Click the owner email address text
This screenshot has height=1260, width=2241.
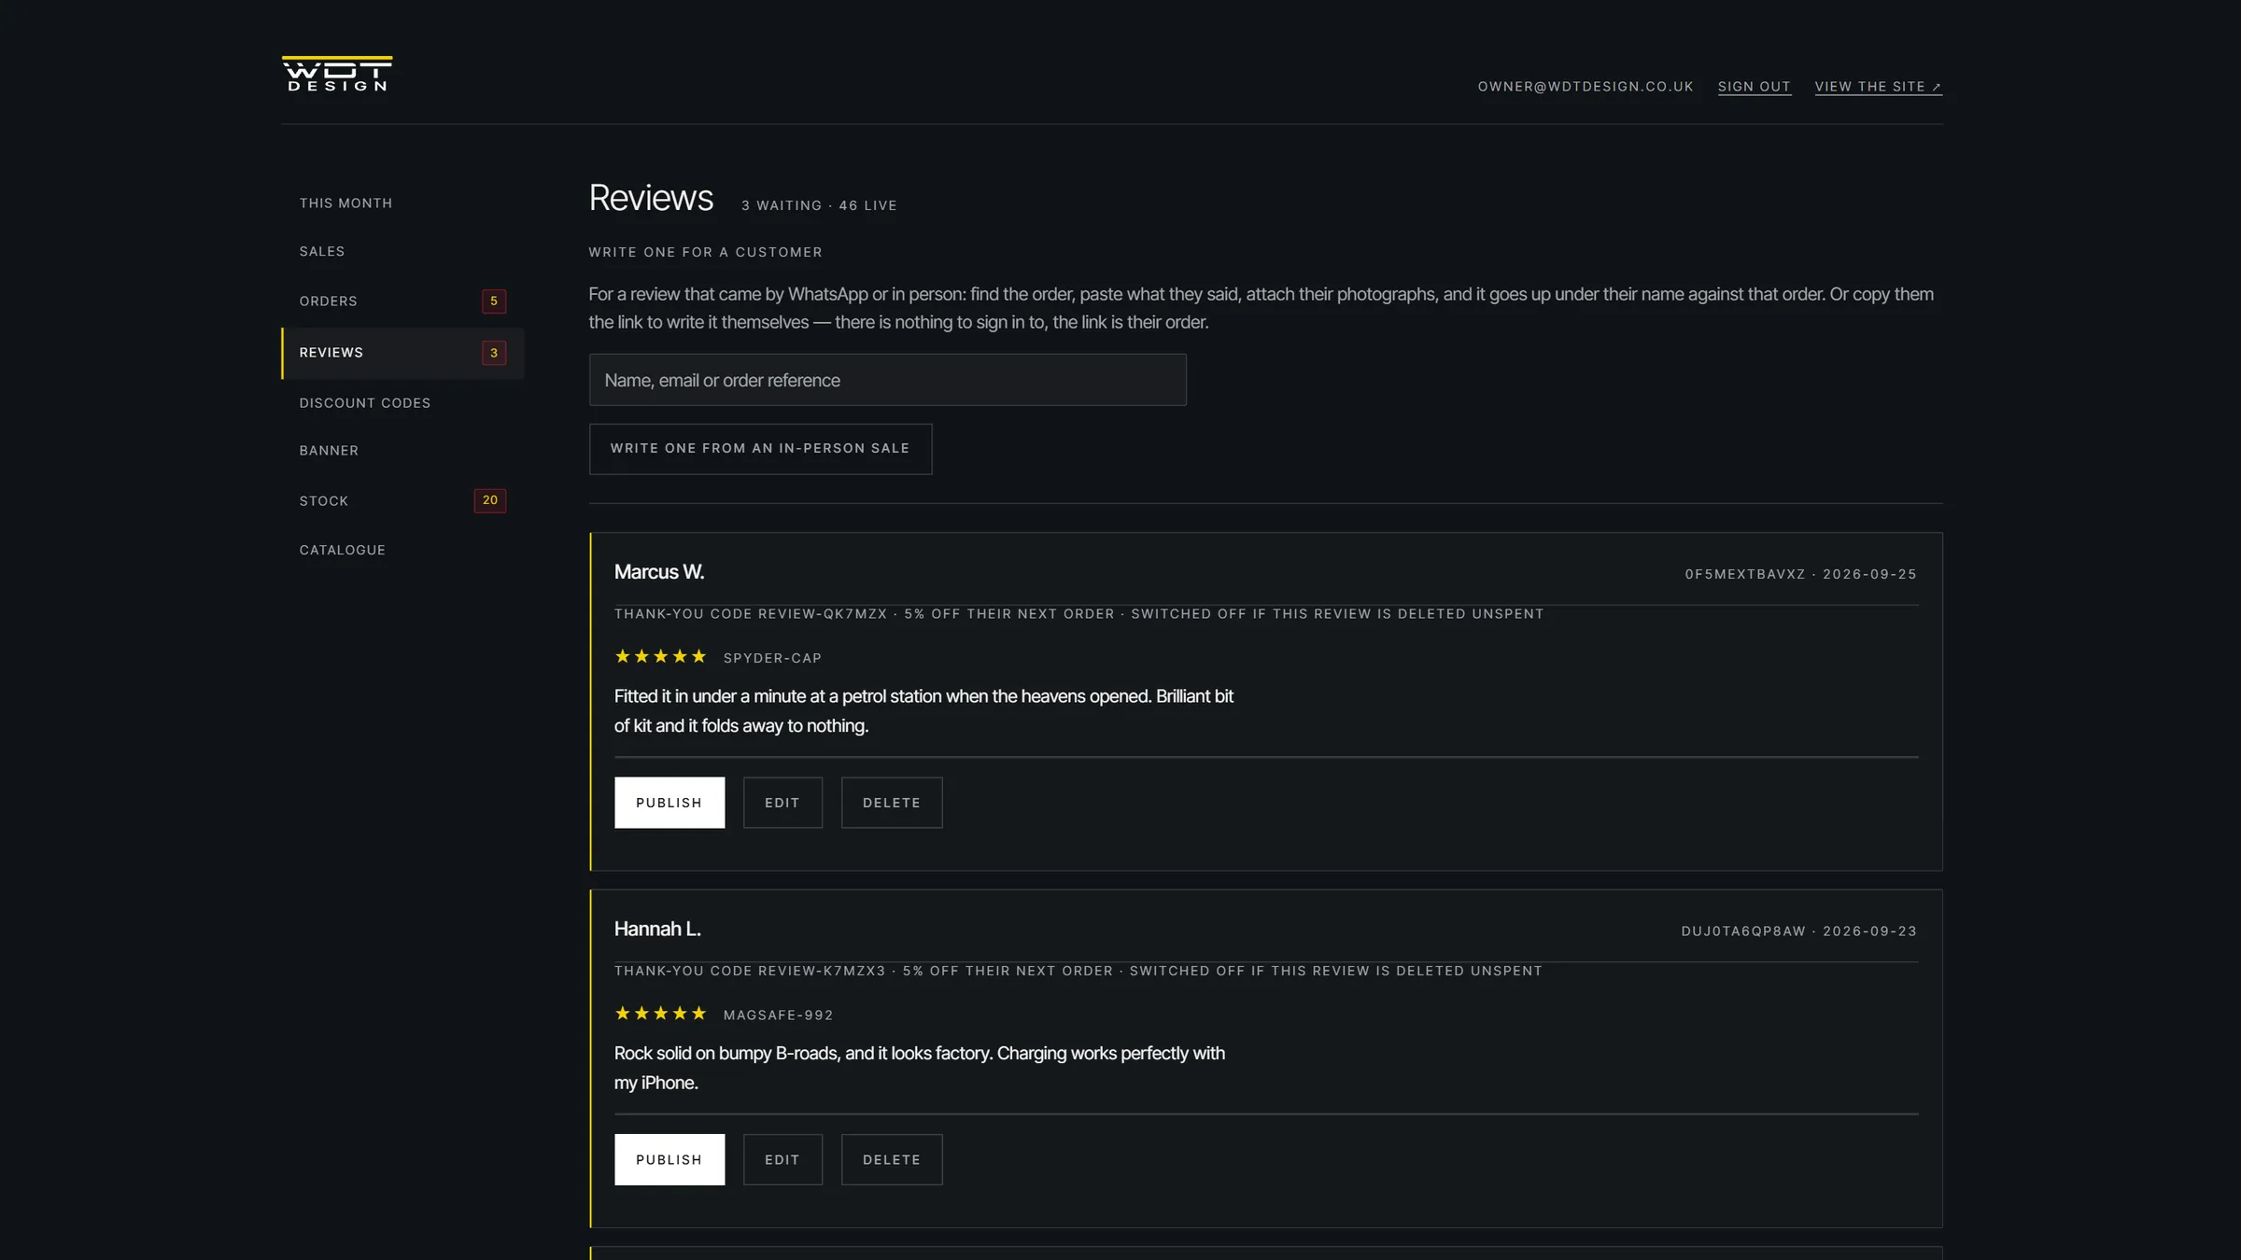[x=1586, y=87]
